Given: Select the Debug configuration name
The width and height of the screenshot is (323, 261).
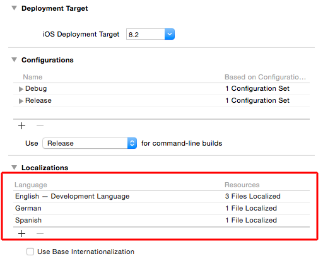Looking at the screenshot, I should click(x=36, y=88).
